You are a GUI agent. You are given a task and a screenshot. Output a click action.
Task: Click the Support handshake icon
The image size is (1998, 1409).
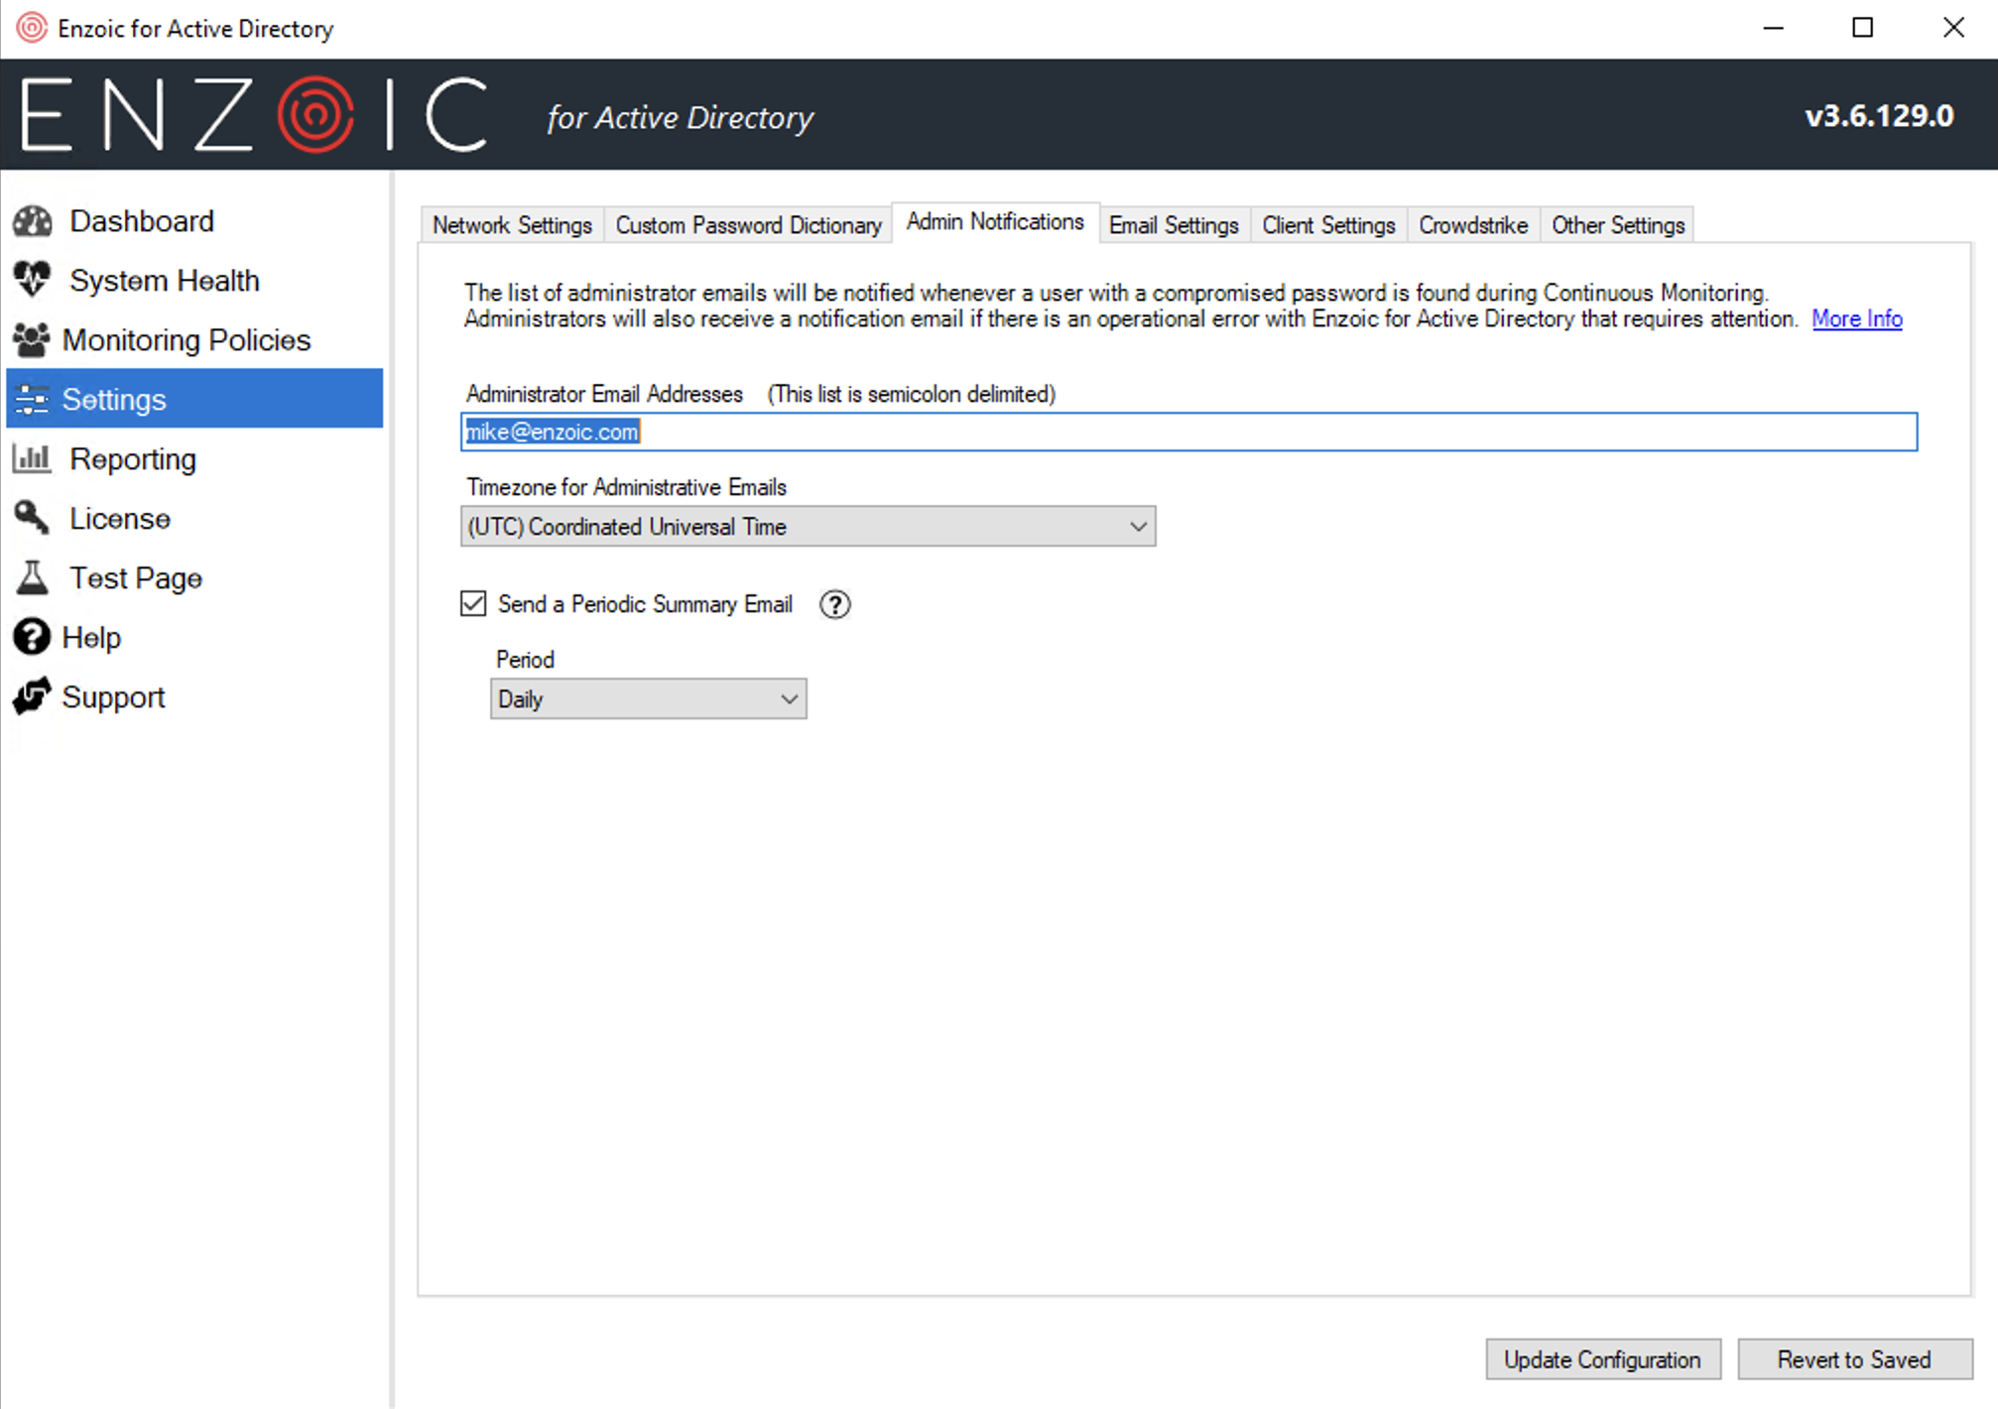[32, 697]
